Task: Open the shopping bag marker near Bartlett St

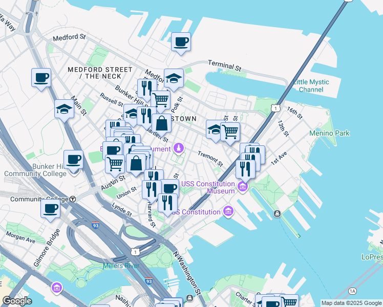Action: [161, 123]
